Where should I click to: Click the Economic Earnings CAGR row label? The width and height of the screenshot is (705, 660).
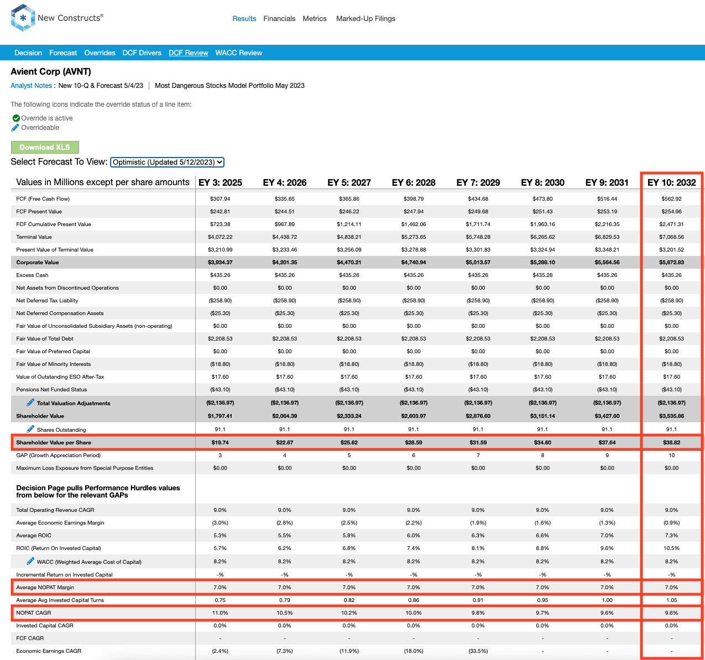tap(49, 651)
